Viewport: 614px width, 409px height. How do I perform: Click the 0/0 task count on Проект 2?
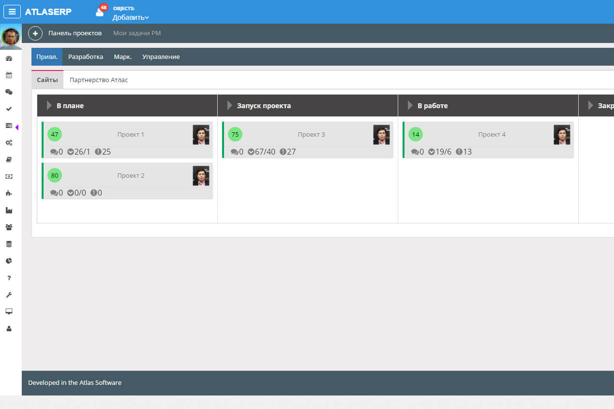[x=80, y=193]
